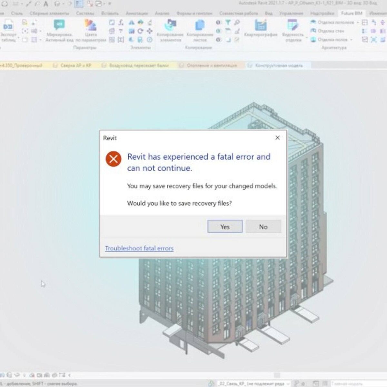Switch to the Анализ ribbon tab
This screenshot has width=387, height=387.
click(162, 13)
